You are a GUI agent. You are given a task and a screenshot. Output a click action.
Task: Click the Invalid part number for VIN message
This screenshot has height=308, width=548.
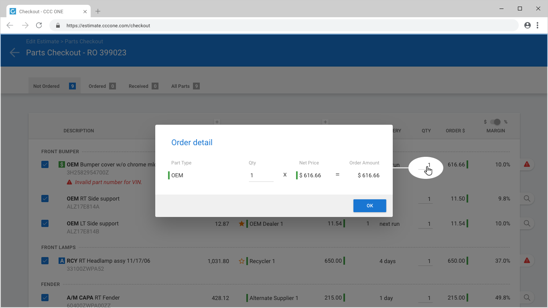[x=109, y=182]
